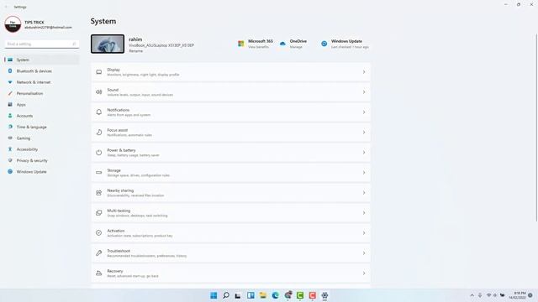
Task: Select System in the sidebar
Action: click(x=42, y=60)
